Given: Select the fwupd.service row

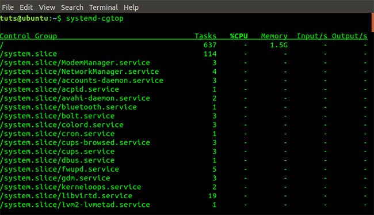Looking at the screenshot, I should 184,169.
